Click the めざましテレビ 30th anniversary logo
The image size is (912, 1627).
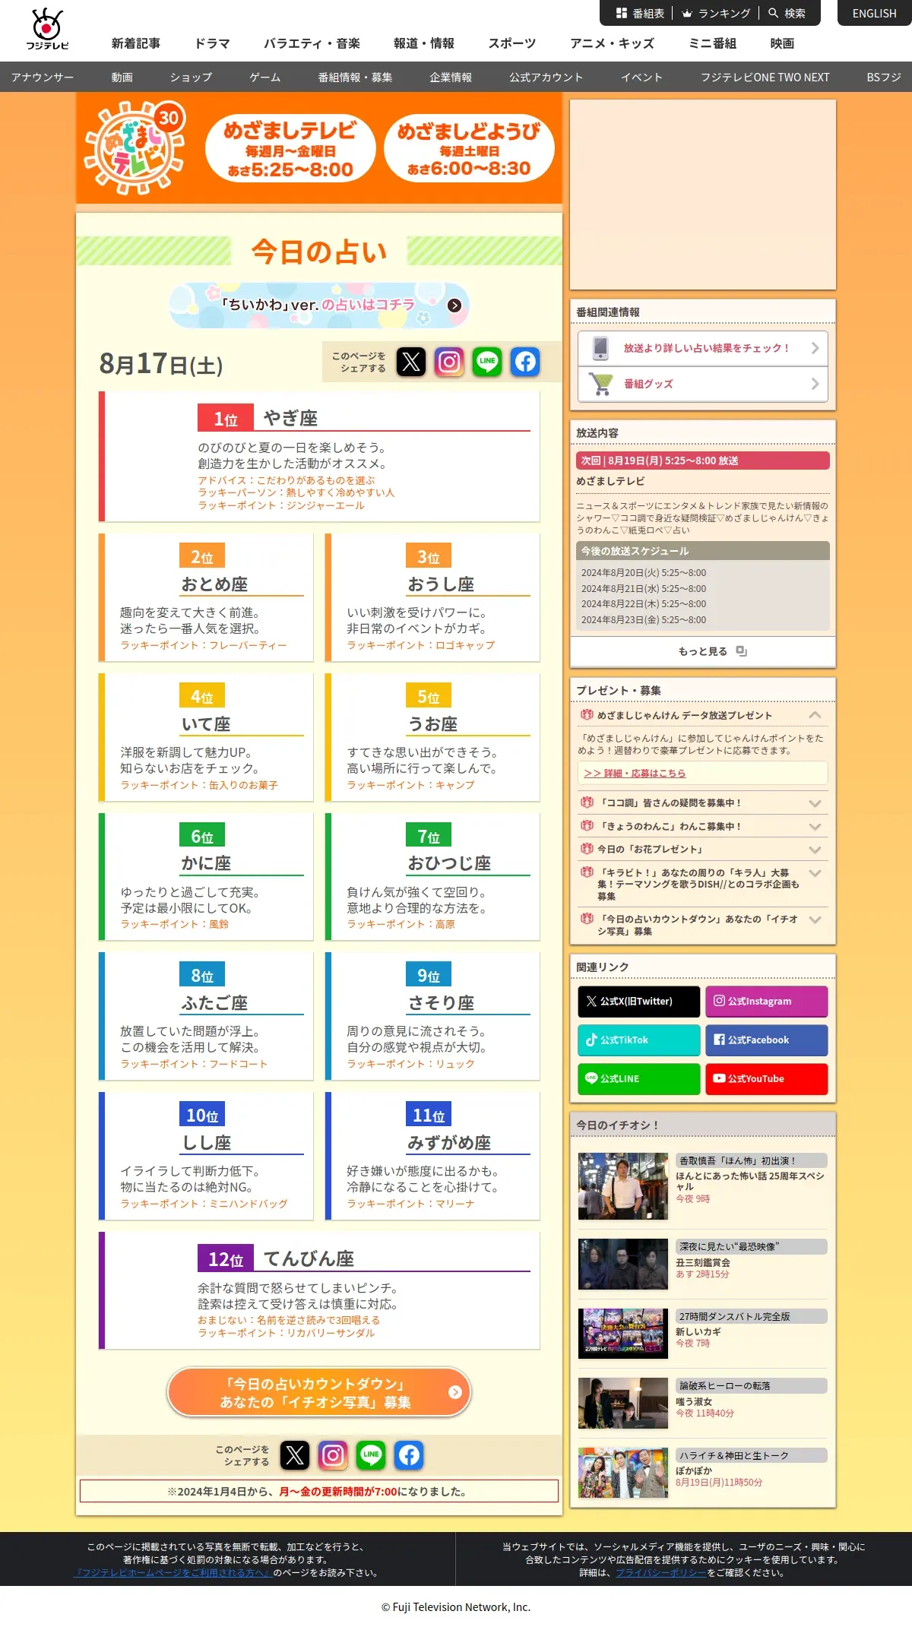click(136, 147)
